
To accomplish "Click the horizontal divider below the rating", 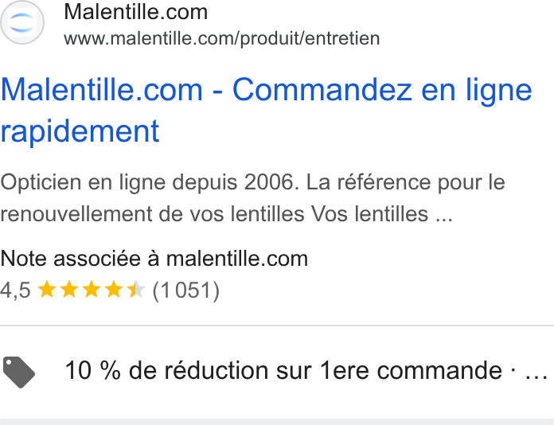I will click(x=277, y=325).
